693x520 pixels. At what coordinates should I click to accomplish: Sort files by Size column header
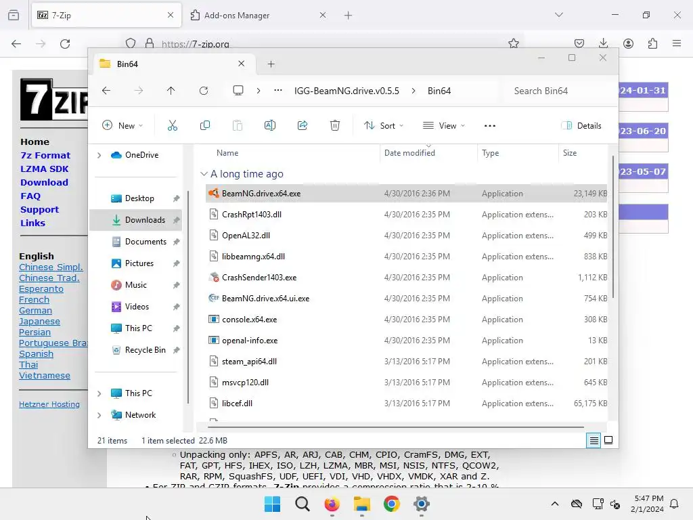pyautogui.click(x=570, y=153)
